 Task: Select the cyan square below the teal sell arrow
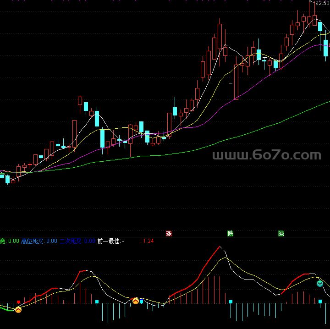click(320, 302)
